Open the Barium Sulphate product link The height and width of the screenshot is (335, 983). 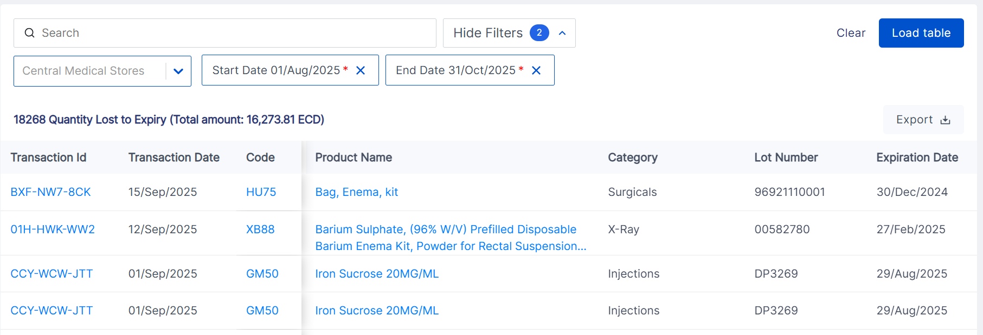[445, 229]
